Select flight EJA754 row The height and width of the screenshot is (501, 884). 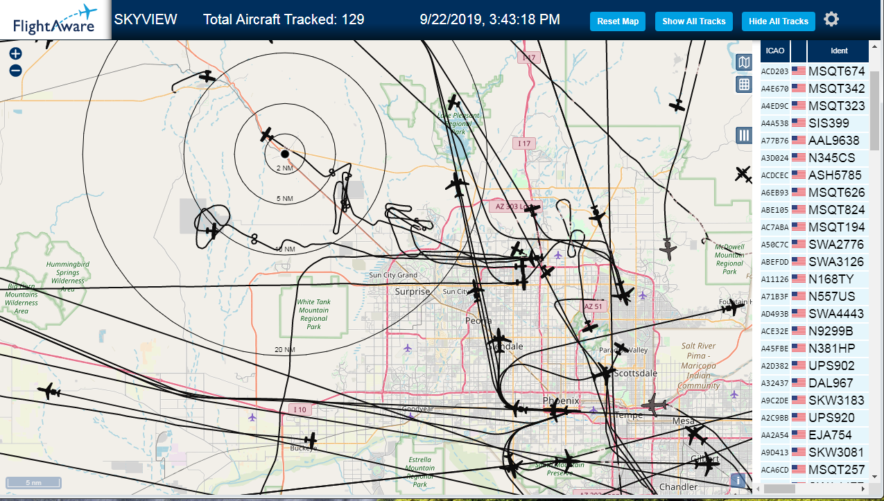(x=815, y=434)
